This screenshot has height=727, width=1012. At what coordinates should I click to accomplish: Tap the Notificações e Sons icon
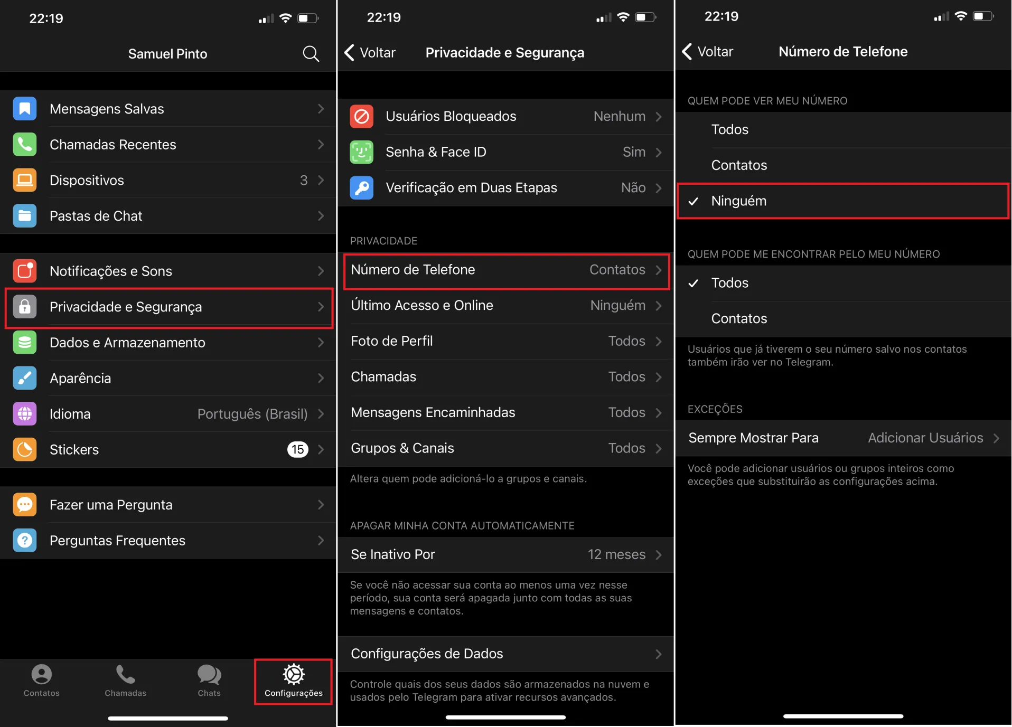pos(25,271)
